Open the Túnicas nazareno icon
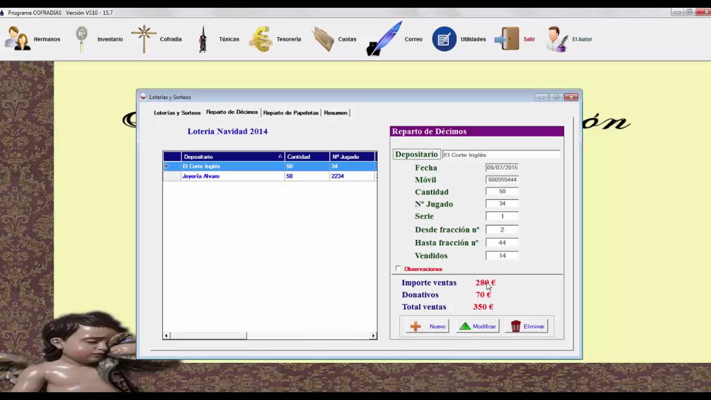 click(x=203, y=39)
